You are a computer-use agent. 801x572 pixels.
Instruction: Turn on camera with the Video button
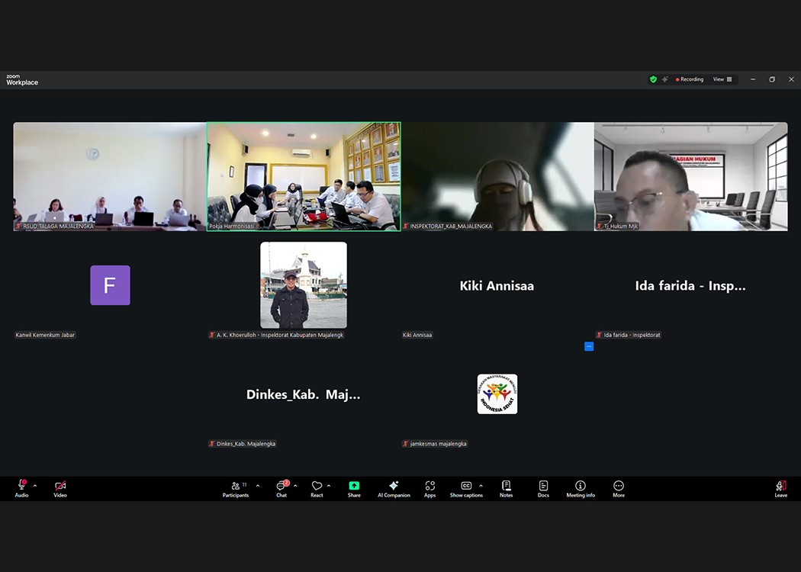click(60, 488)
